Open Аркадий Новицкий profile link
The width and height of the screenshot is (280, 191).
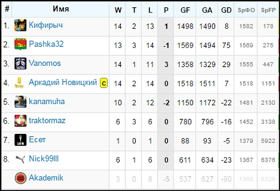[x=63, y=82]
